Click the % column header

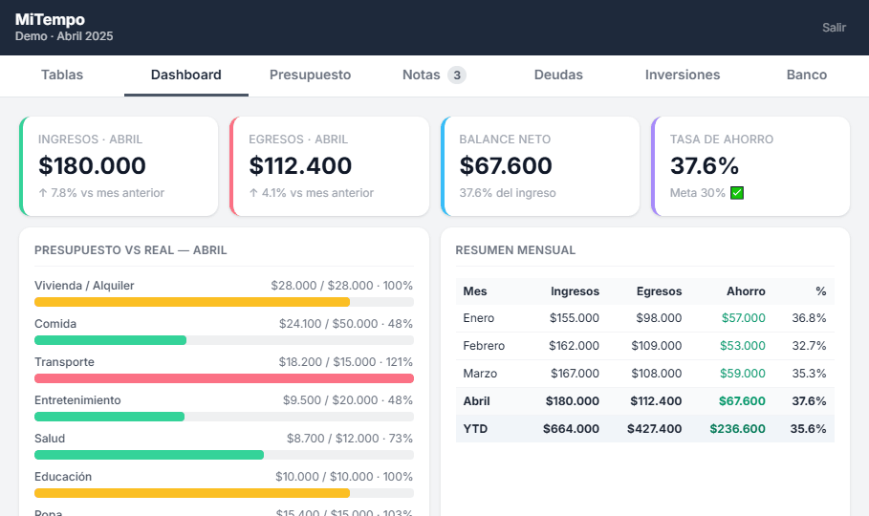(x=821, y=291)
